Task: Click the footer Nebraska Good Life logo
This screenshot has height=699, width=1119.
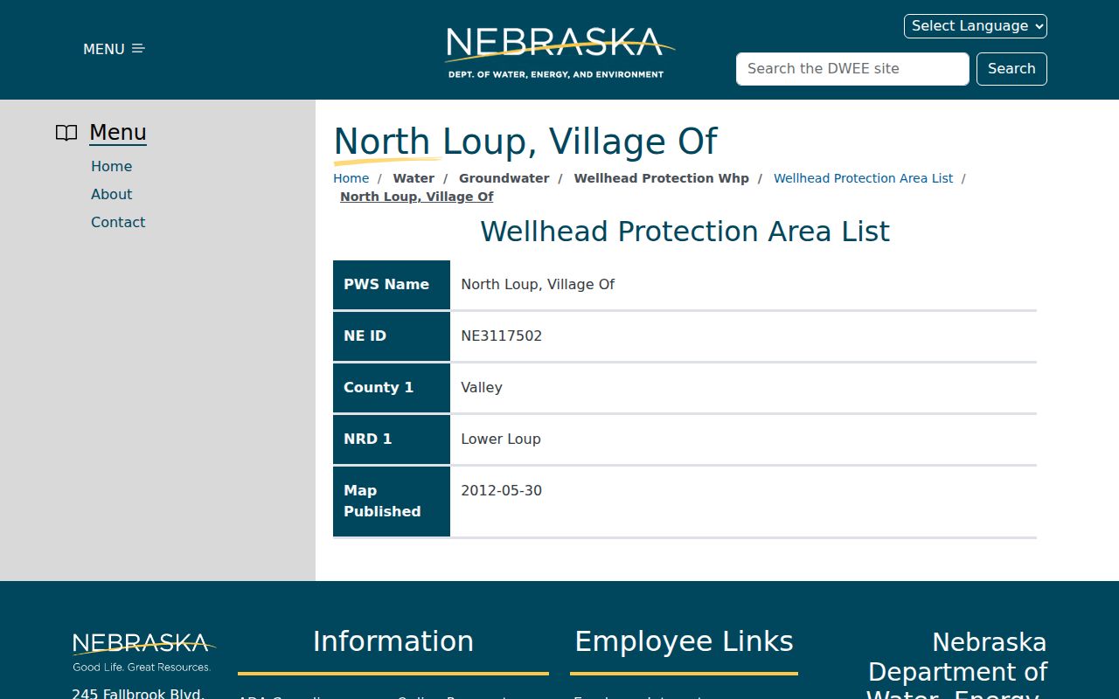Action: tap(143, 652)
